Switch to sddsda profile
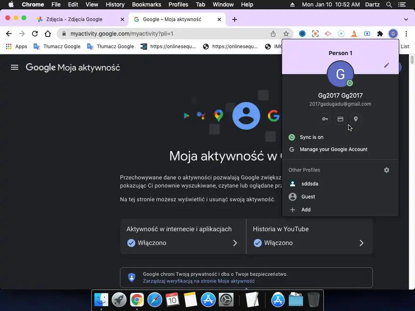Viewport: 415px width, 311px height. [340, 184]
